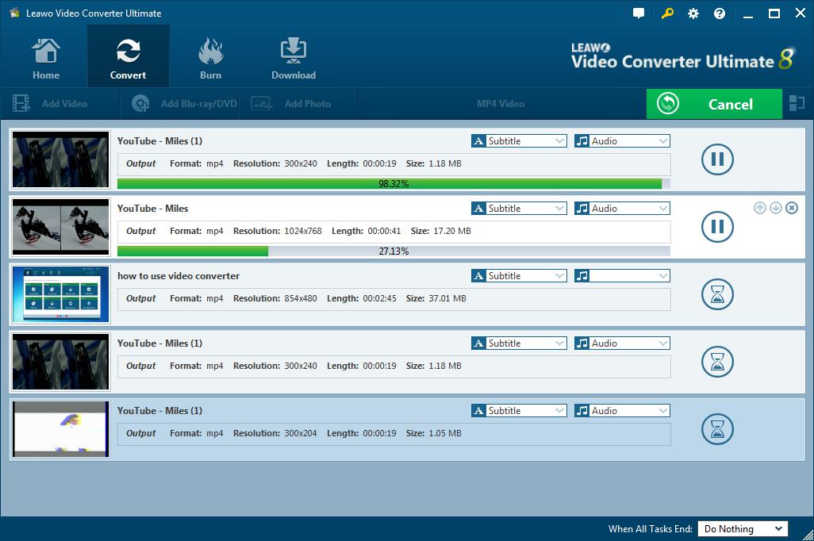The height and width of the screenshot is (541, 814).
Task: Move YouTube - Miles task up
Action: click(x=759, y=208)
